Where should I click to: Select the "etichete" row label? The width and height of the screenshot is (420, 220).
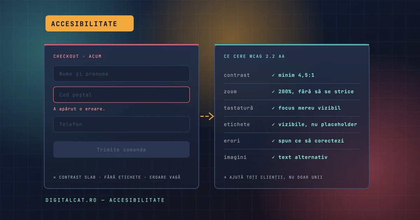coord(237,124)
